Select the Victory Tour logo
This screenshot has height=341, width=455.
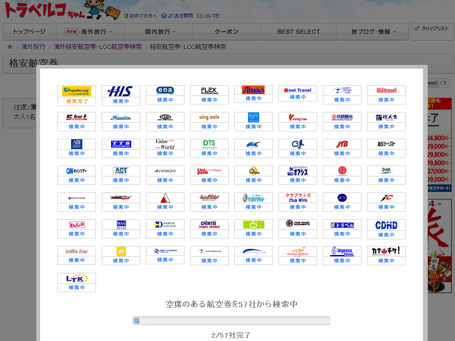[x=297, y=118]
